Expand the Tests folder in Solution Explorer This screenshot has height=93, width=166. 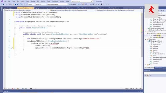pos(146,65)
